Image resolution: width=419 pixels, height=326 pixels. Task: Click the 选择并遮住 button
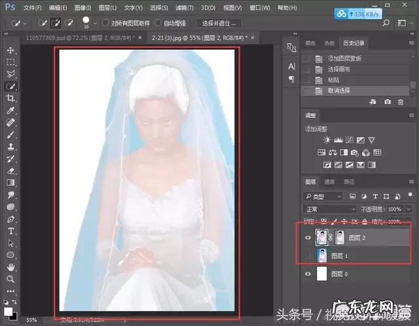(x=219, y=24)
